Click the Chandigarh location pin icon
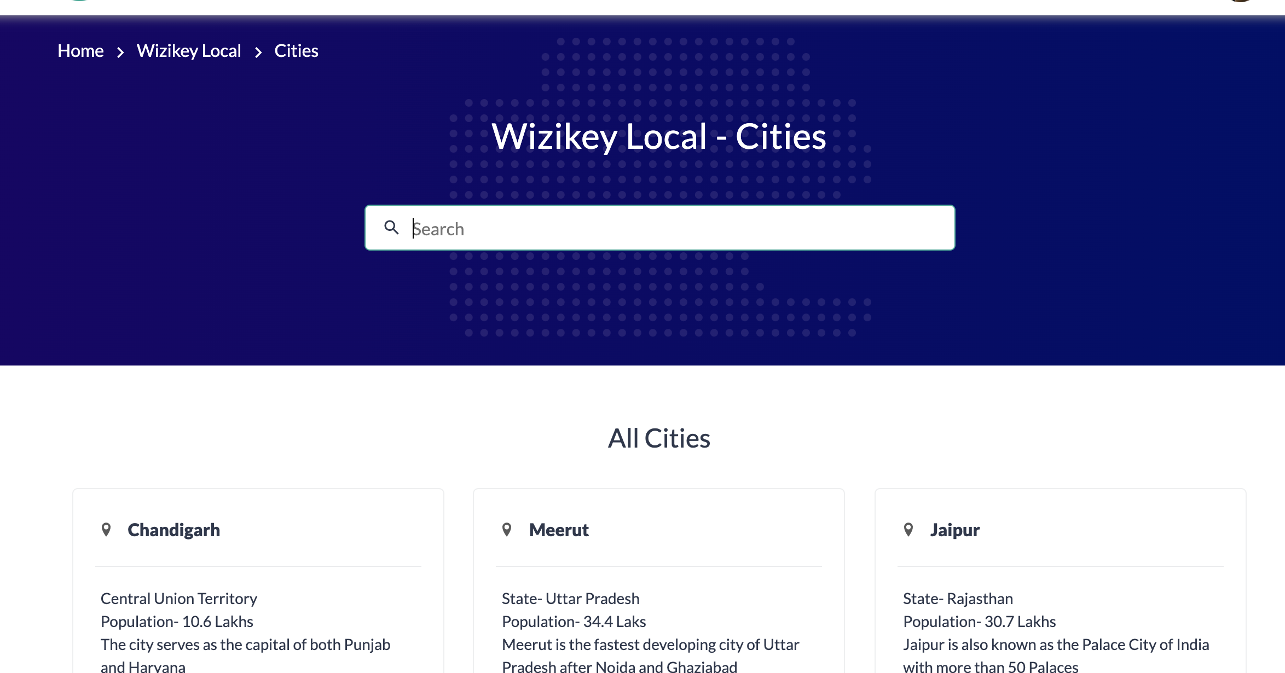Viewport: 1285px width, 673px height. [106, 530]
